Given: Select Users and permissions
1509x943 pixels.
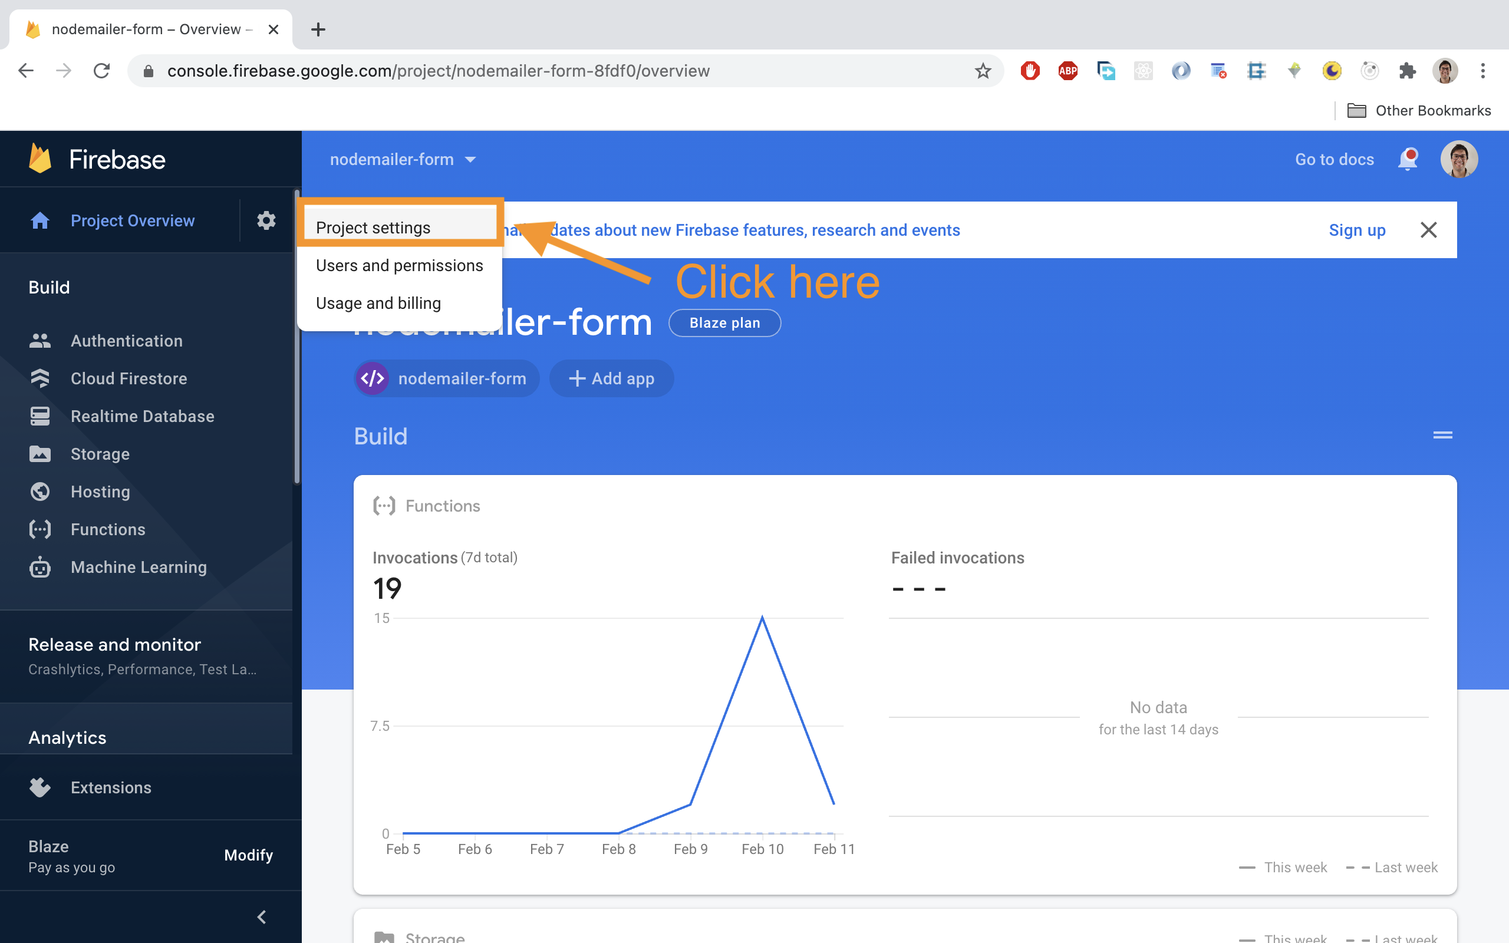Looking at the screenshot, I should coord(399,265).
